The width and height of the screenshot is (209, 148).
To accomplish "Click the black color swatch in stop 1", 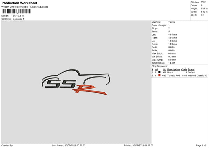I will [x=159, y=72].
